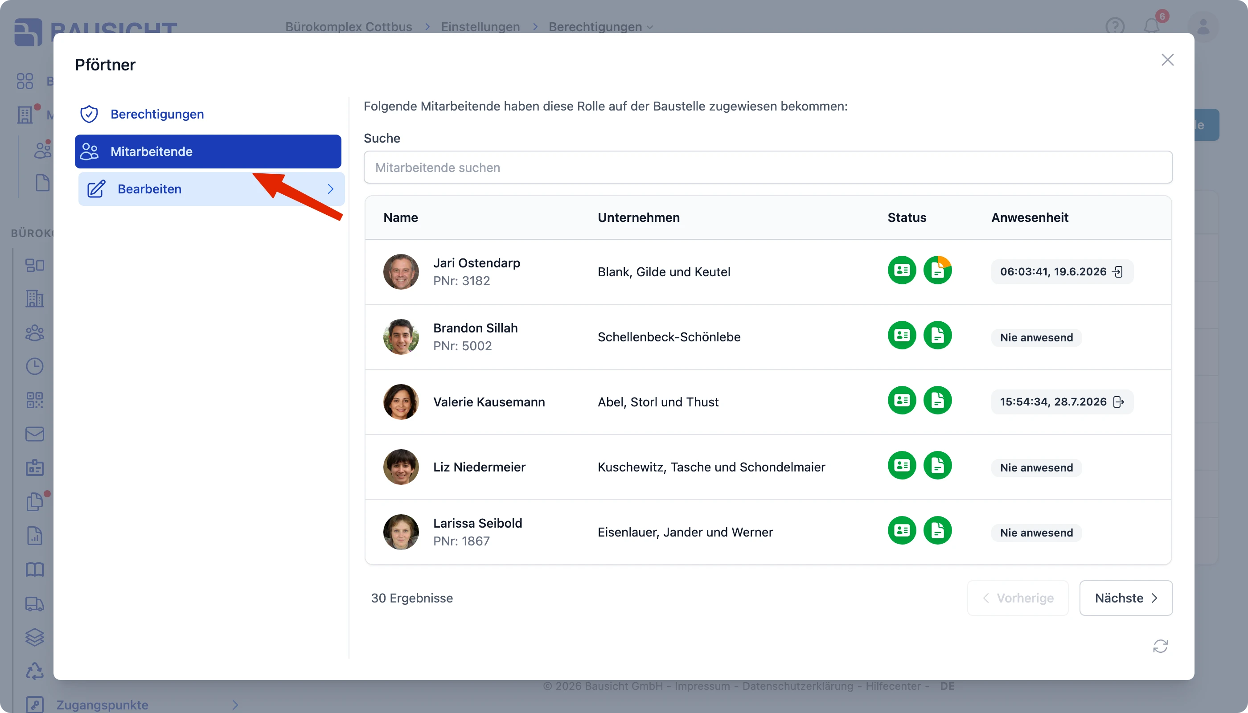This screenshot has width=1248, height=713.
Task: Click the stacked layers icon in sidebar
Action: coord(35,637)
